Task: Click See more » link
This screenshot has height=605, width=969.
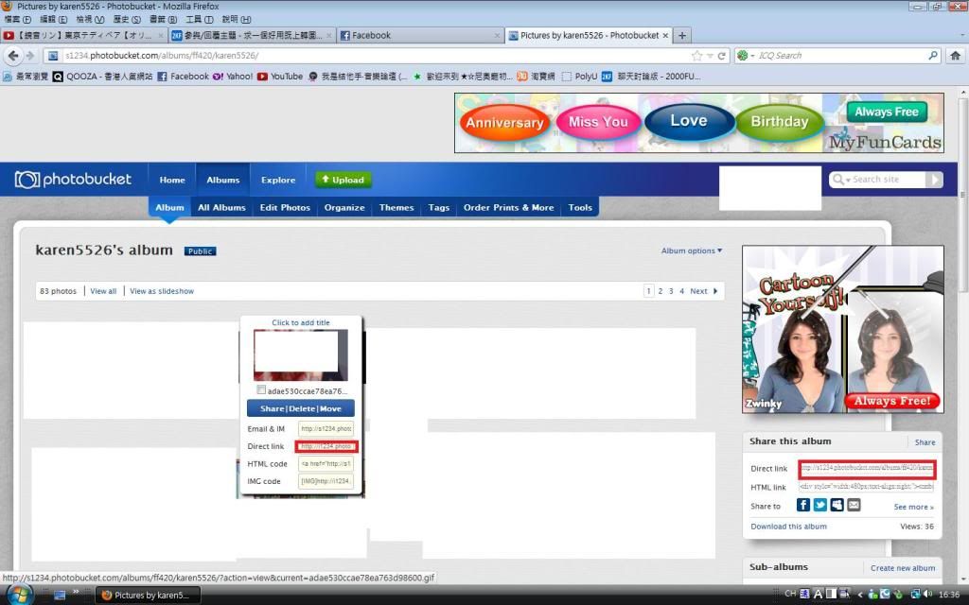Action: pos(913,507)
